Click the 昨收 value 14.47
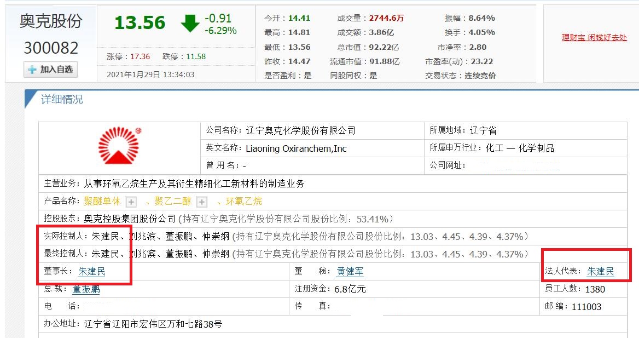This screenshot has height=338, width=639. (299, 62)
